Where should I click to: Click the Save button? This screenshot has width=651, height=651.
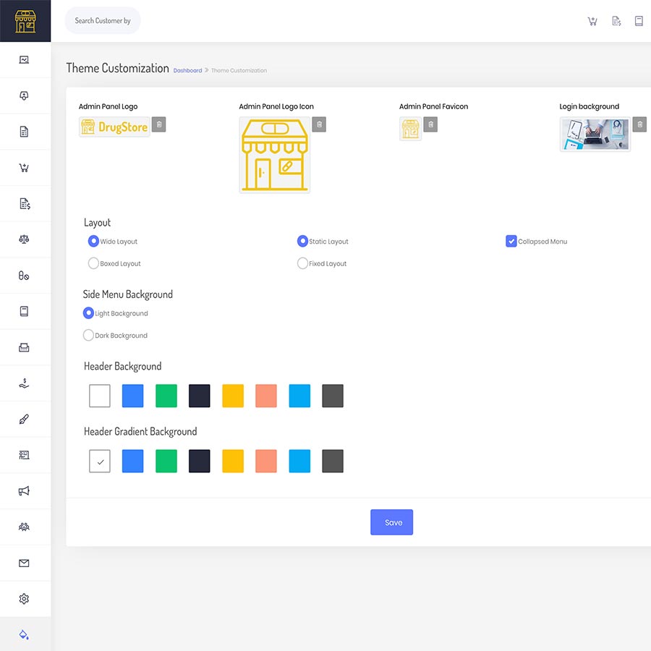[x=391, y=522]
